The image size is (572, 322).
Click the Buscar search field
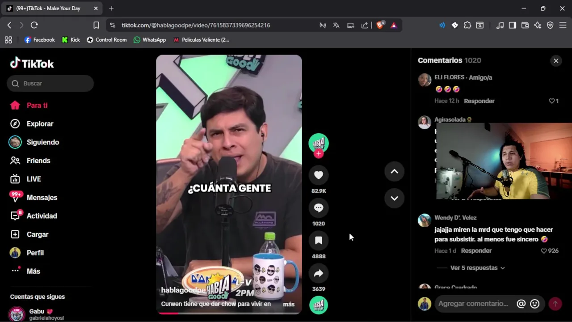tap(50, 83)
